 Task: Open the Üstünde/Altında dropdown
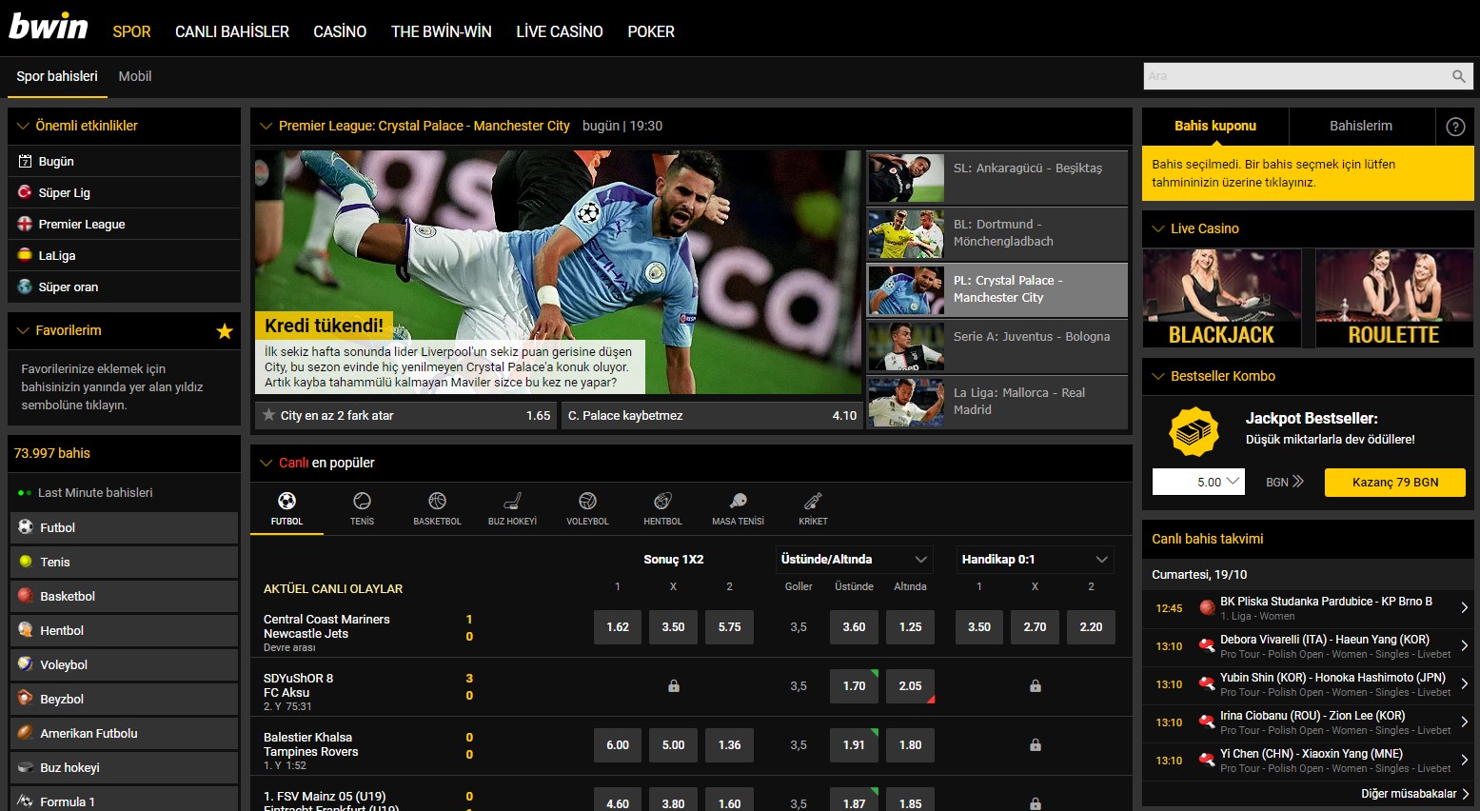(853, 559)
